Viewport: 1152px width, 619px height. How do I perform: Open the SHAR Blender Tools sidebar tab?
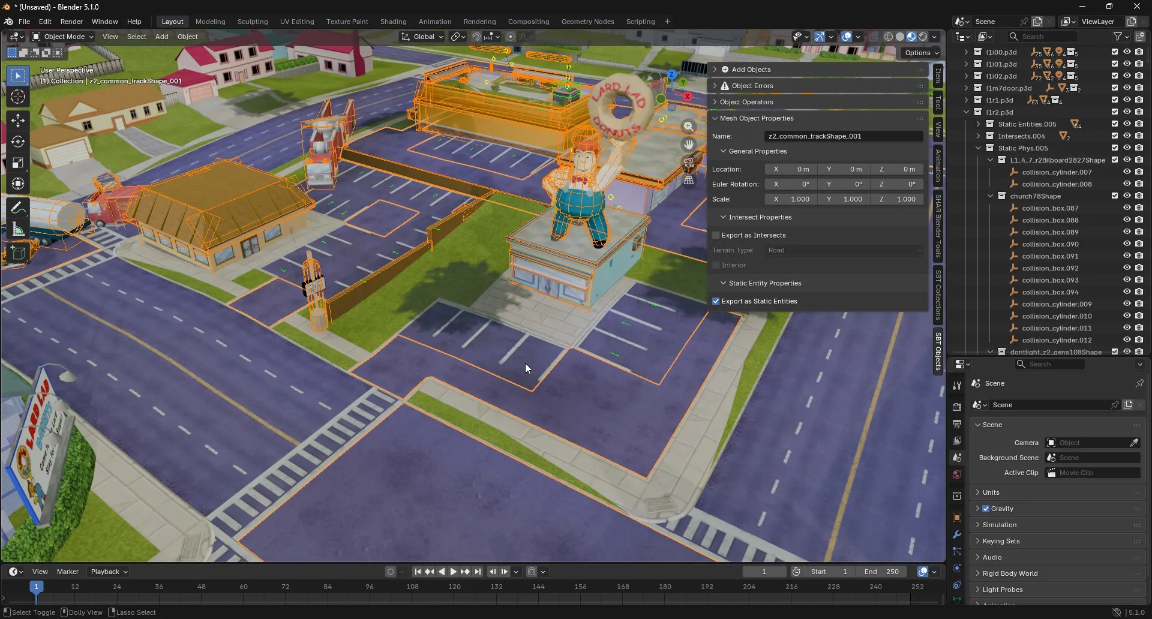(938, 226)
